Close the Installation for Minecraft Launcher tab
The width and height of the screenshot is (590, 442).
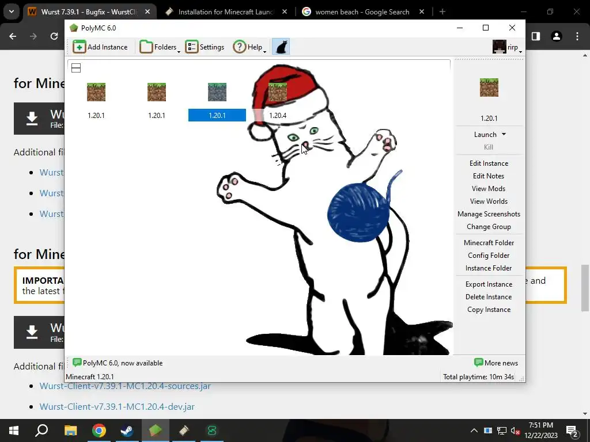click(x=285, y=12)
